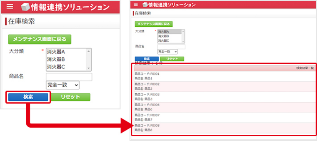Click result row 商品コード:P0003
The width and height of the screenshot is (317, 141).
pos(224,97)
